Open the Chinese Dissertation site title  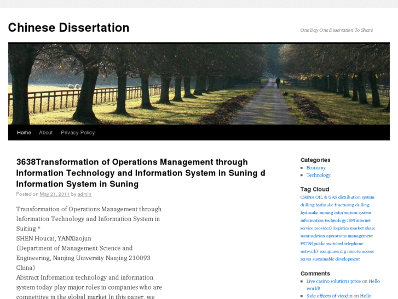pos(68,27)
